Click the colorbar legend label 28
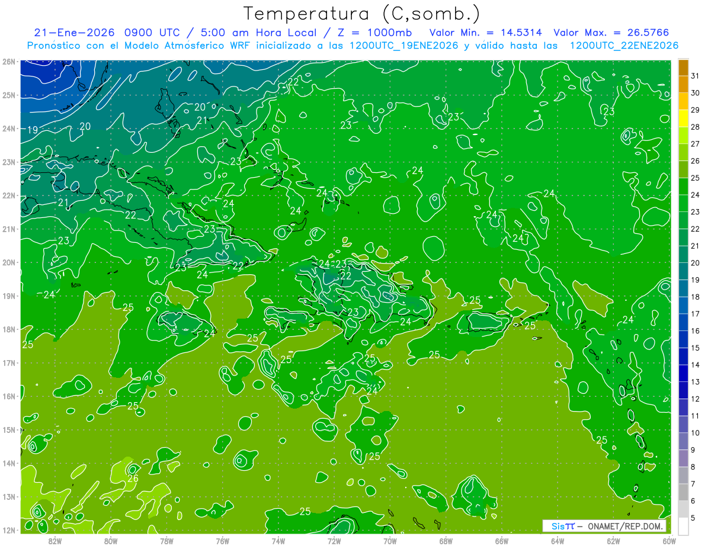The height and width of the screenshot is (549, 711). click(695, 127)
